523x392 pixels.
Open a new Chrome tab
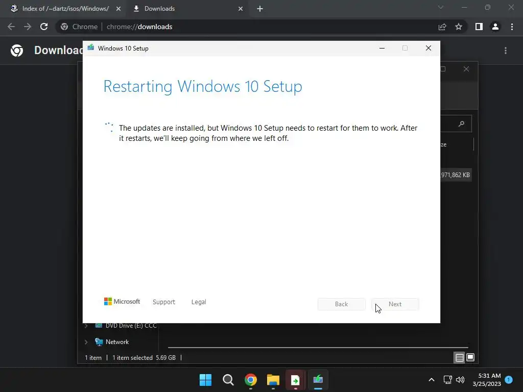pos(260,9)
